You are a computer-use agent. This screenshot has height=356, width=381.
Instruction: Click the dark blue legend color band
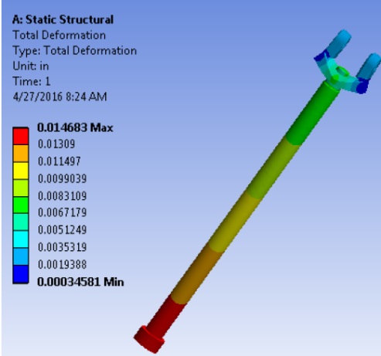tap(21, 274)
